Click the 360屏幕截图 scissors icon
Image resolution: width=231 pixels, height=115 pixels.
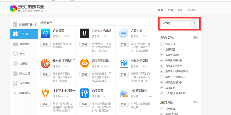124,93
